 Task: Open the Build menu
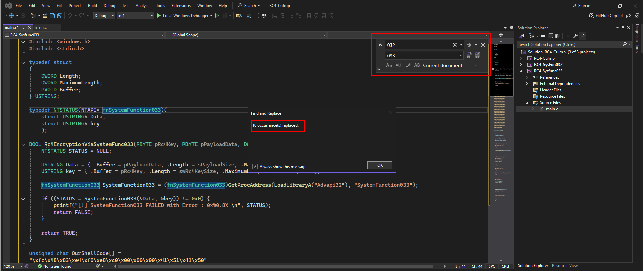point(92,6)
